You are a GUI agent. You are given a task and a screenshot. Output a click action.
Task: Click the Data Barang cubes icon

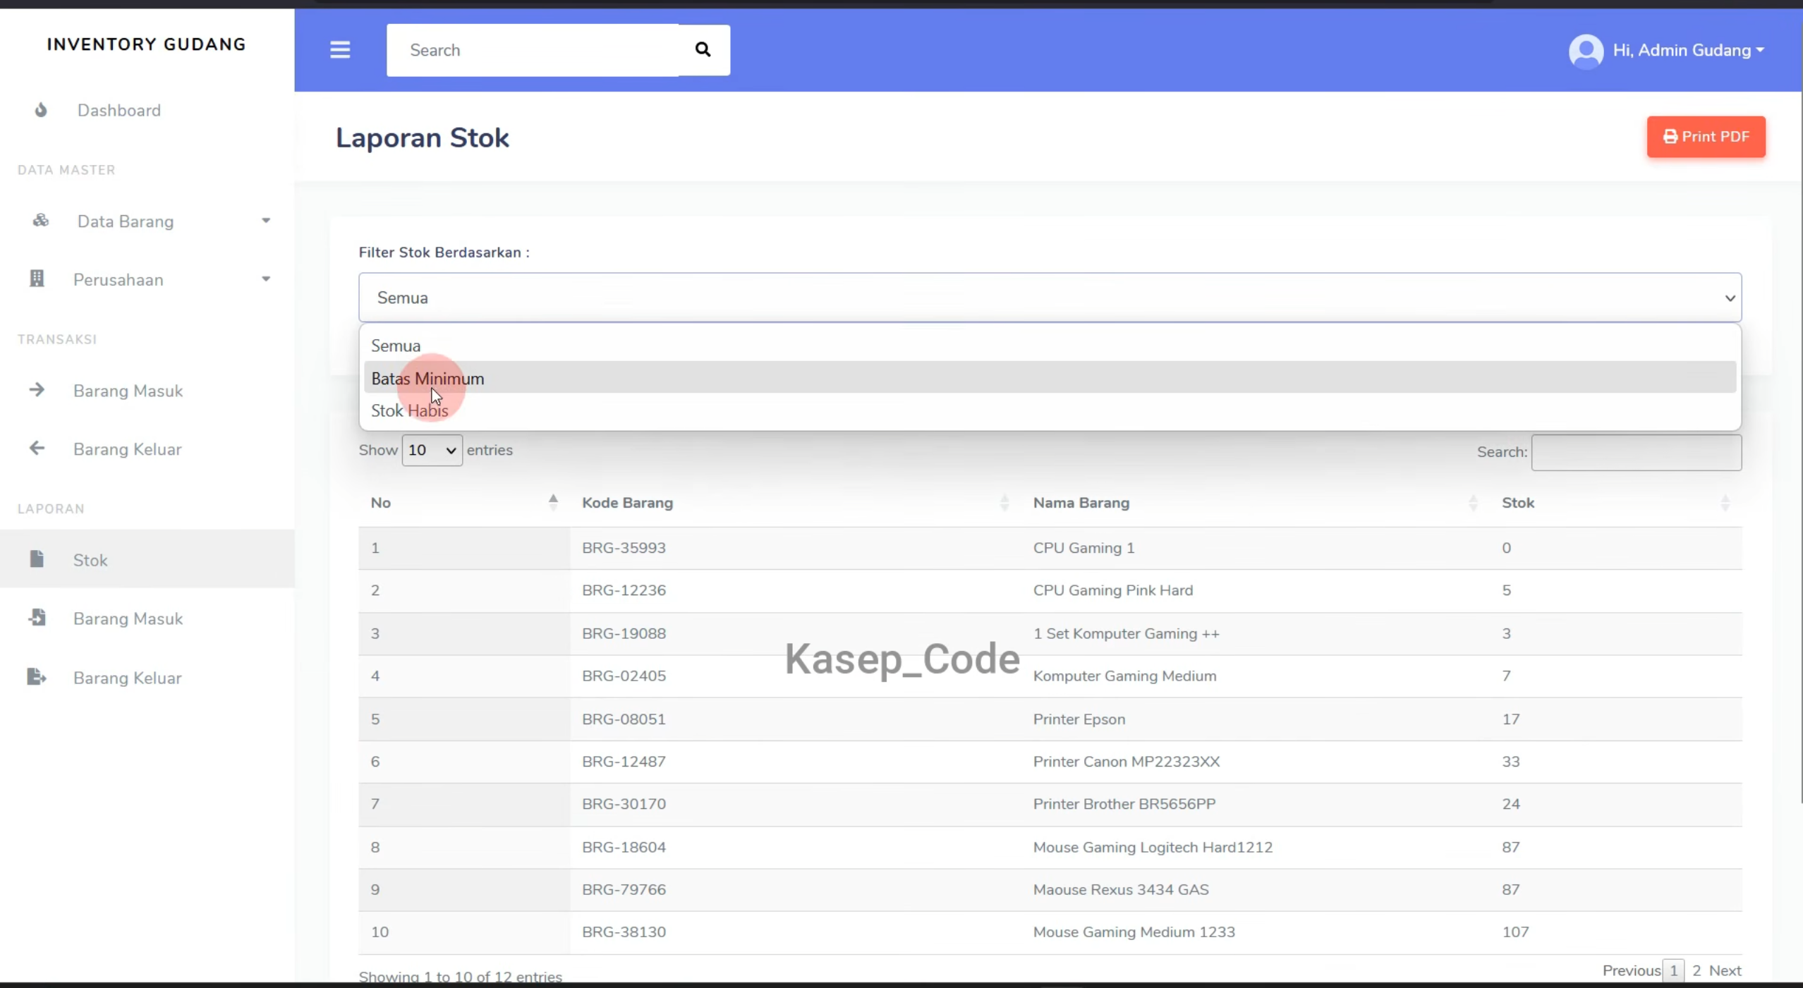(x=41, y=221)
